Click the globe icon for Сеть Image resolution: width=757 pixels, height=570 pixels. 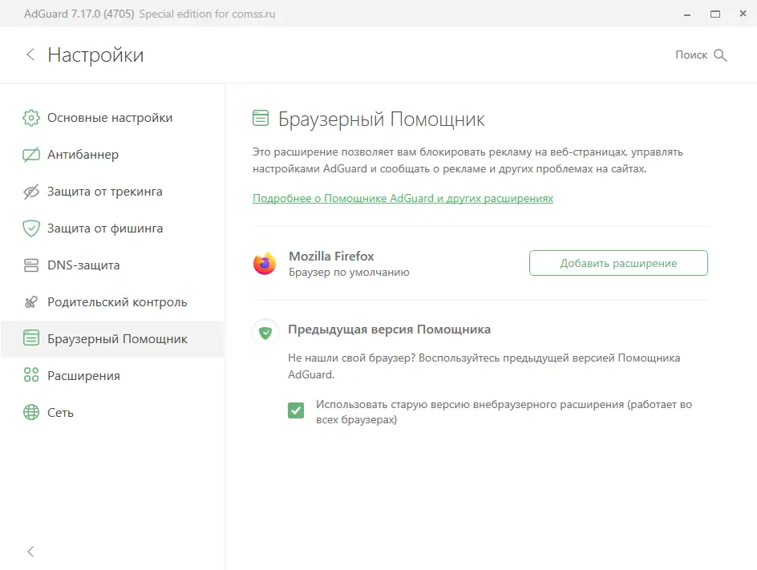[x=31, y=412]
